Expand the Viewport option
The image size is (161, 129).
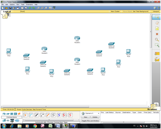pos(156,11)
